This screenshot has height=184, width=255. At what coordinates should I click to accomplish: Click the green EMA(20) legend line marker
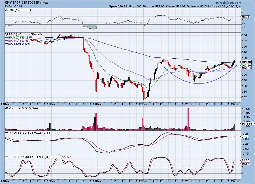pyautogui.click(x=7, y=38)
